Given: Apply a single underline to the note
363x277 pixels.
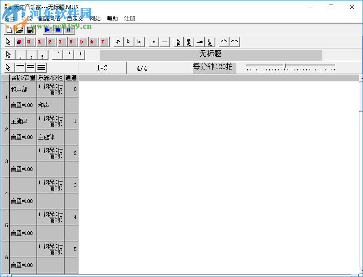Looking at the screenshot, I should click(20, 67).
